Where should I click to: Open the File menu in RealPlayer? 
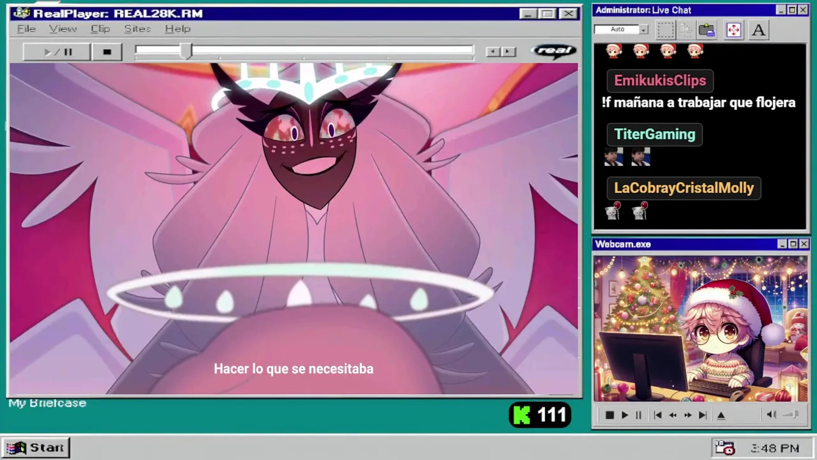click(26, 29)
